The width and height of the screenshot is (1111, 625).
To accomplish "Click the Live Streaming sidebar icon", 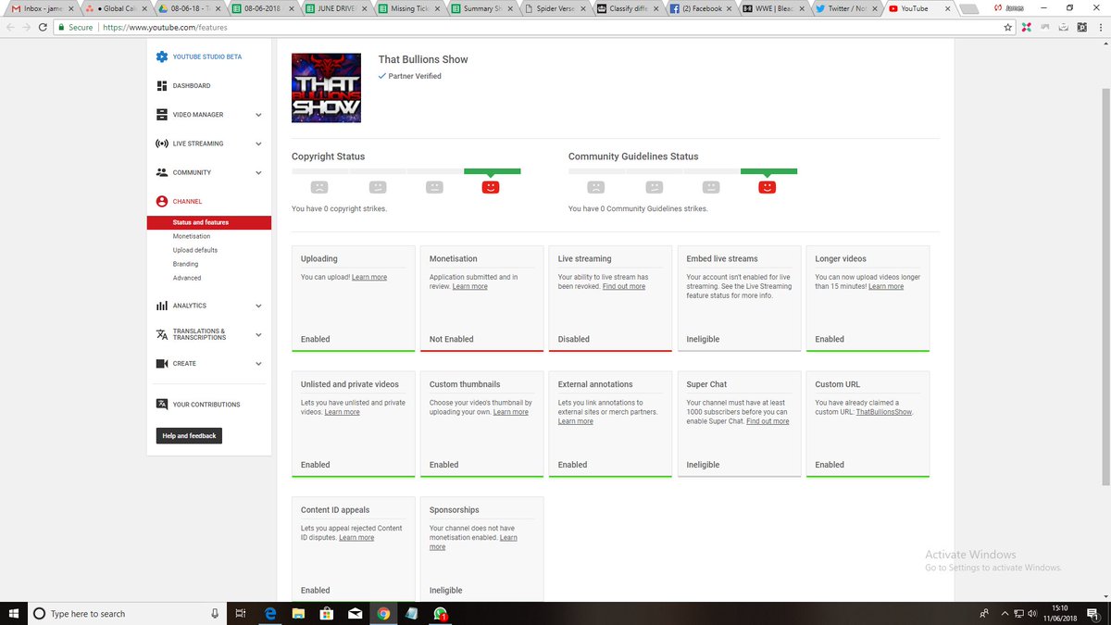I will pyautogui.click(x=162, y=144).
